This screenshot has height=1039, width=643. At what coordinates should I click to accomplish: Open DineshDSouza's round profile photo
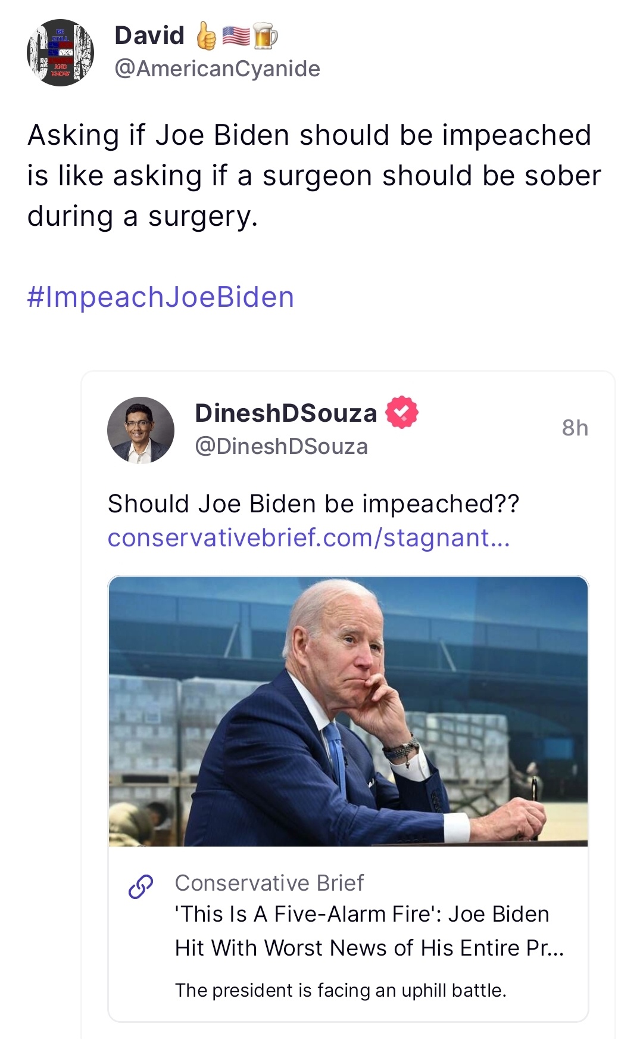141,430
